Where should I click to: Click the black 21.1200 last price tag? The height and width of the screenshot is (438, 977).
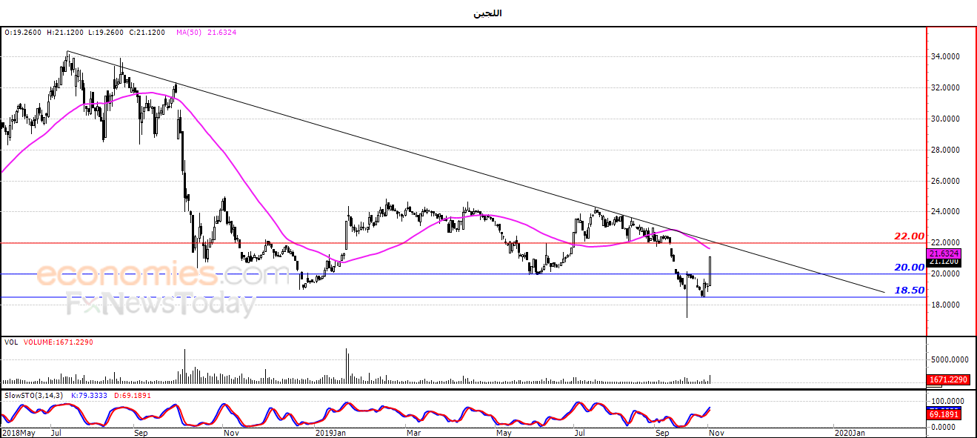pyautogui.click(x=943, y=261)
